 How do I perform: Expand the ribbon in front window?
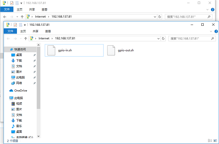click(x=211, y=31)
